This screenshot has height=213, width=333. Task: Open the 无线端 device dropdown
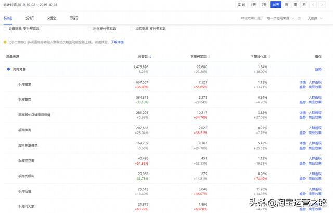(x=314, y=18)
